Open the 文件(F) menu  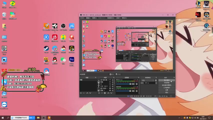82,18
